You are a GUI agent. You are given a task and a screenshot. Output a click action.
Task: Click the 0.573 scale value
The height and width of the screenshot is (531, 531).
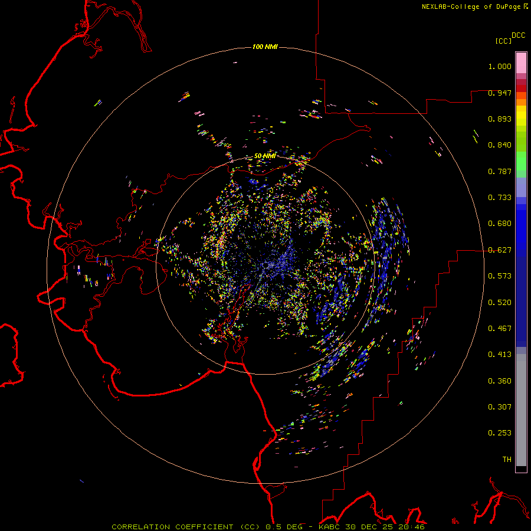500,276
